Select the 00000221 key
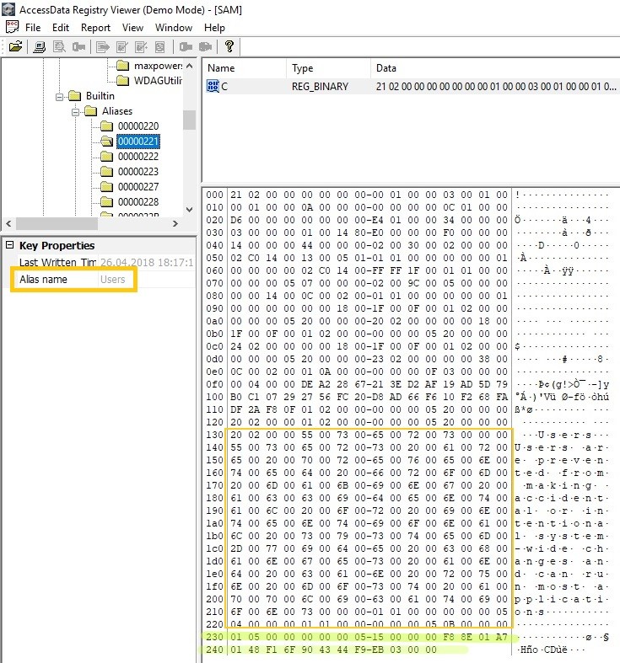 point(138,142)
